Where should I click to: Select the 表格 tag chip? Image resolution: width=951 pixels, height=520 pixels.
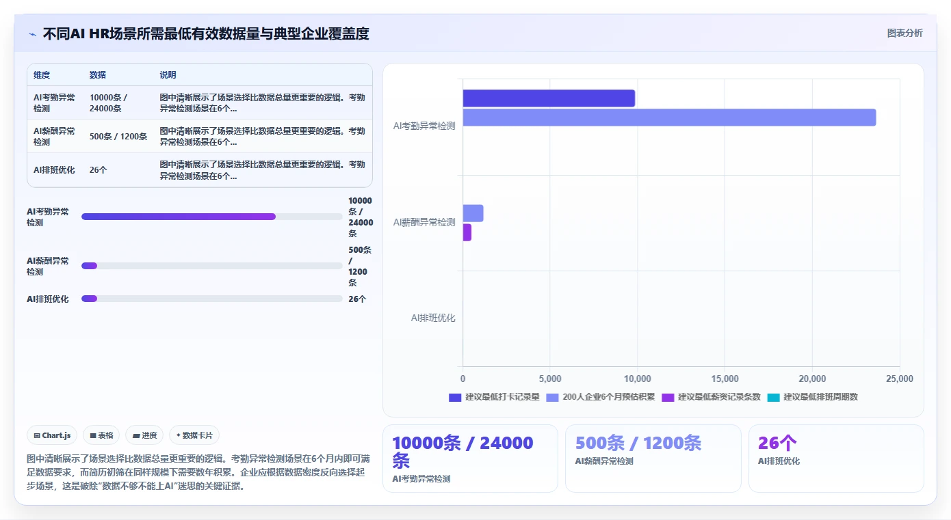101,435
